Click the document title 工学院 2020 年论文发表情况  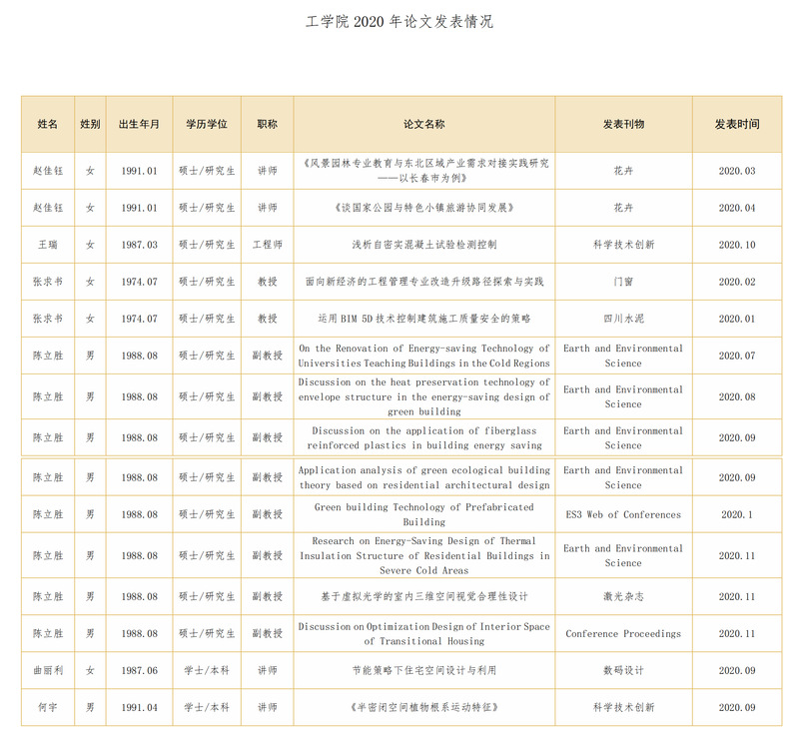click(x=399, y=22)
